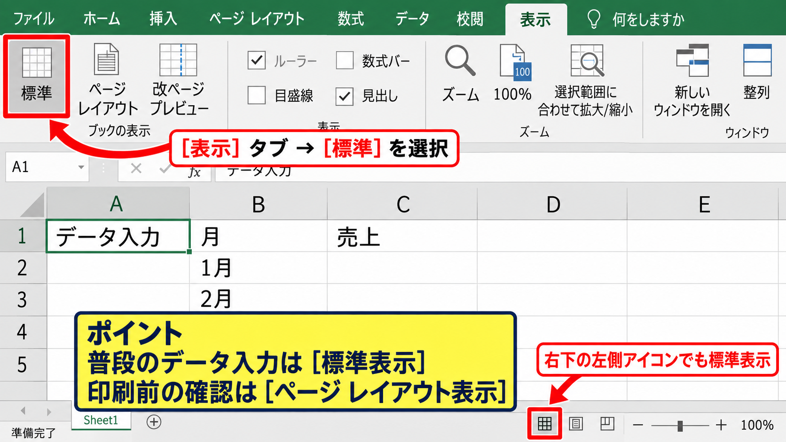Click the select-all corner triangle
Screen dimensions: 786x442
[x=32, y=205]
